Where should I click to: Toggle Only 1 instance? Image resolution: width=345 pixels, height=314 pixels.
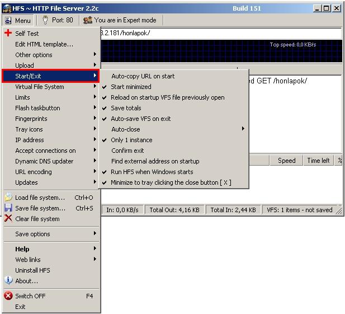pos(174,140)
